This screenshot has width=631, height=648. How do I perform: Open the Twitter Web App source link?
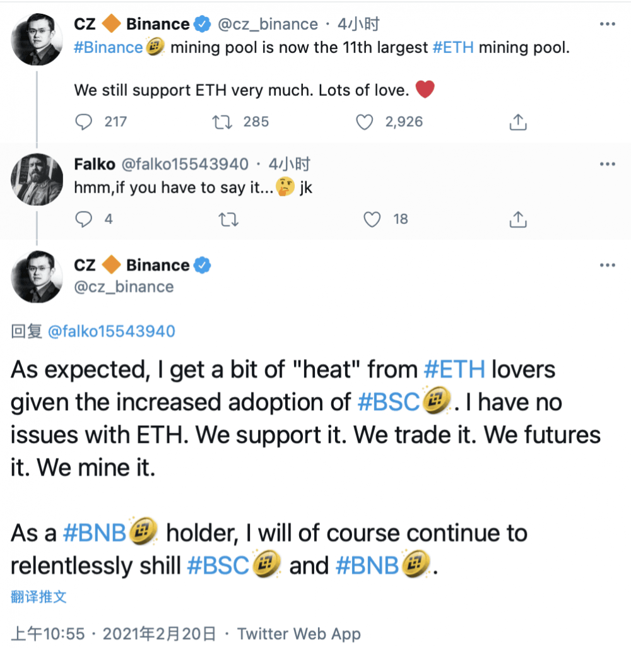[299, 633]
